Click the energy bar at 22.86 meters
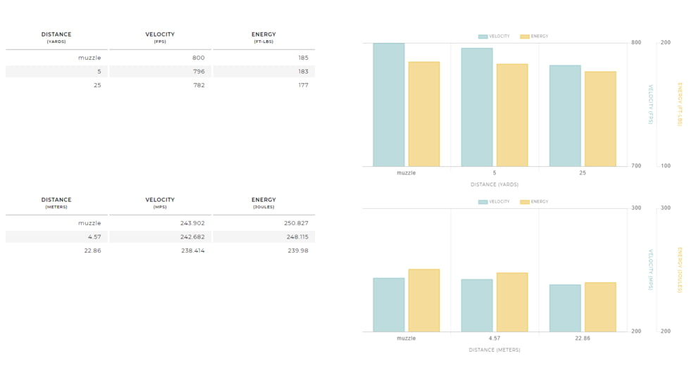This screenshot has width=689, height=387. 600,307
